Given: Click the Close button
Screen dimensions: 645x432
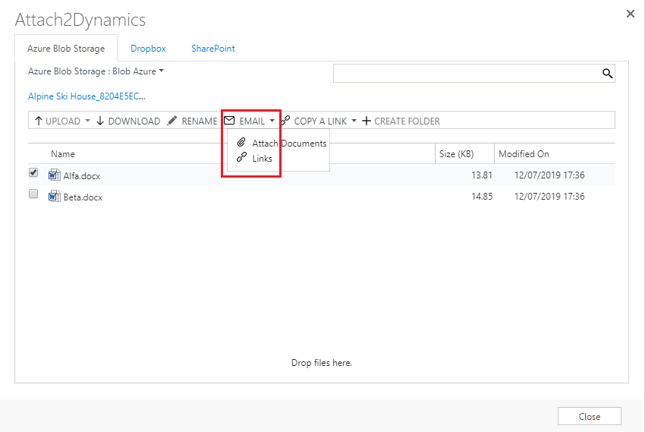Looking at the screenshot, I should [x=590, y=416].
